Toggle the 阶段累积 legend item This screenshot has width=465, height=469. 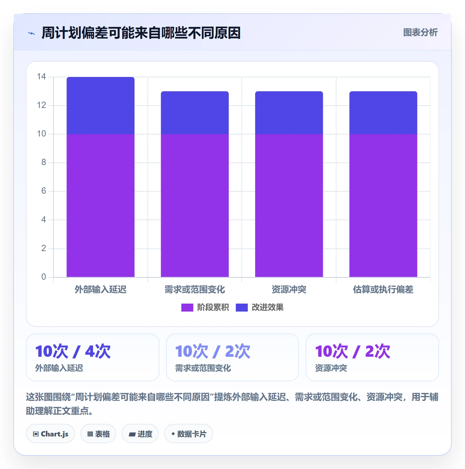[x=205, y=307]
